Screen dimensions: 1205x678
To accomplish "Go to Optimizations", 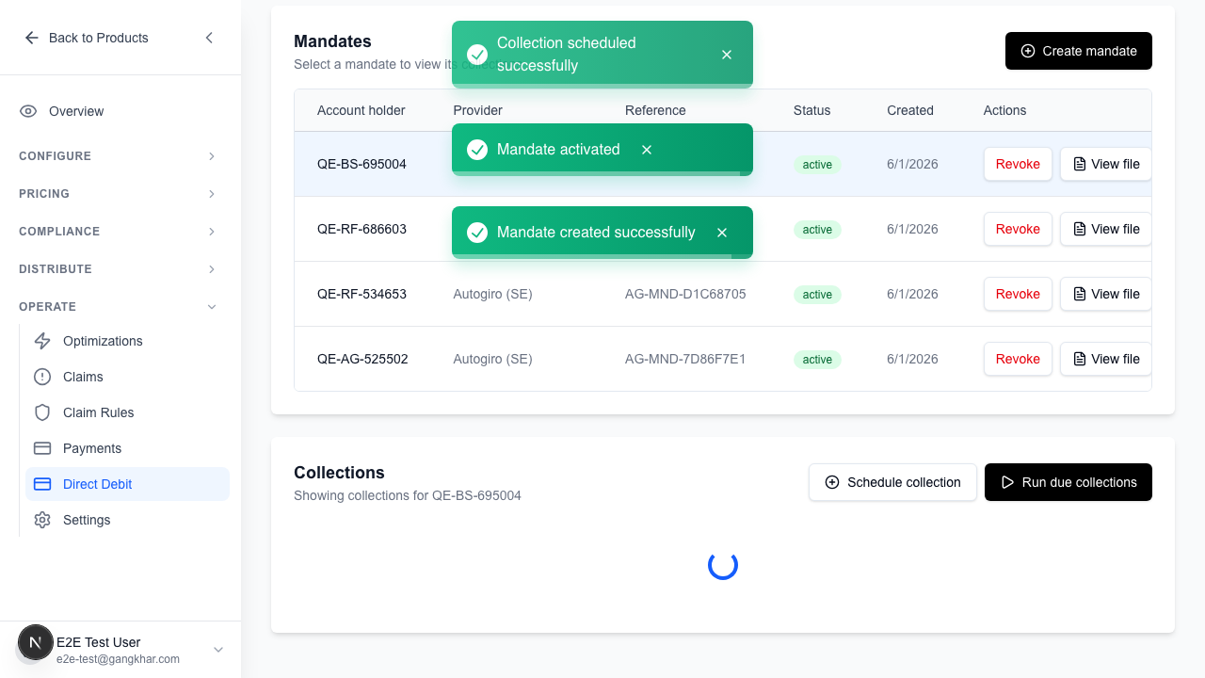I will click(x=127, y=341).
